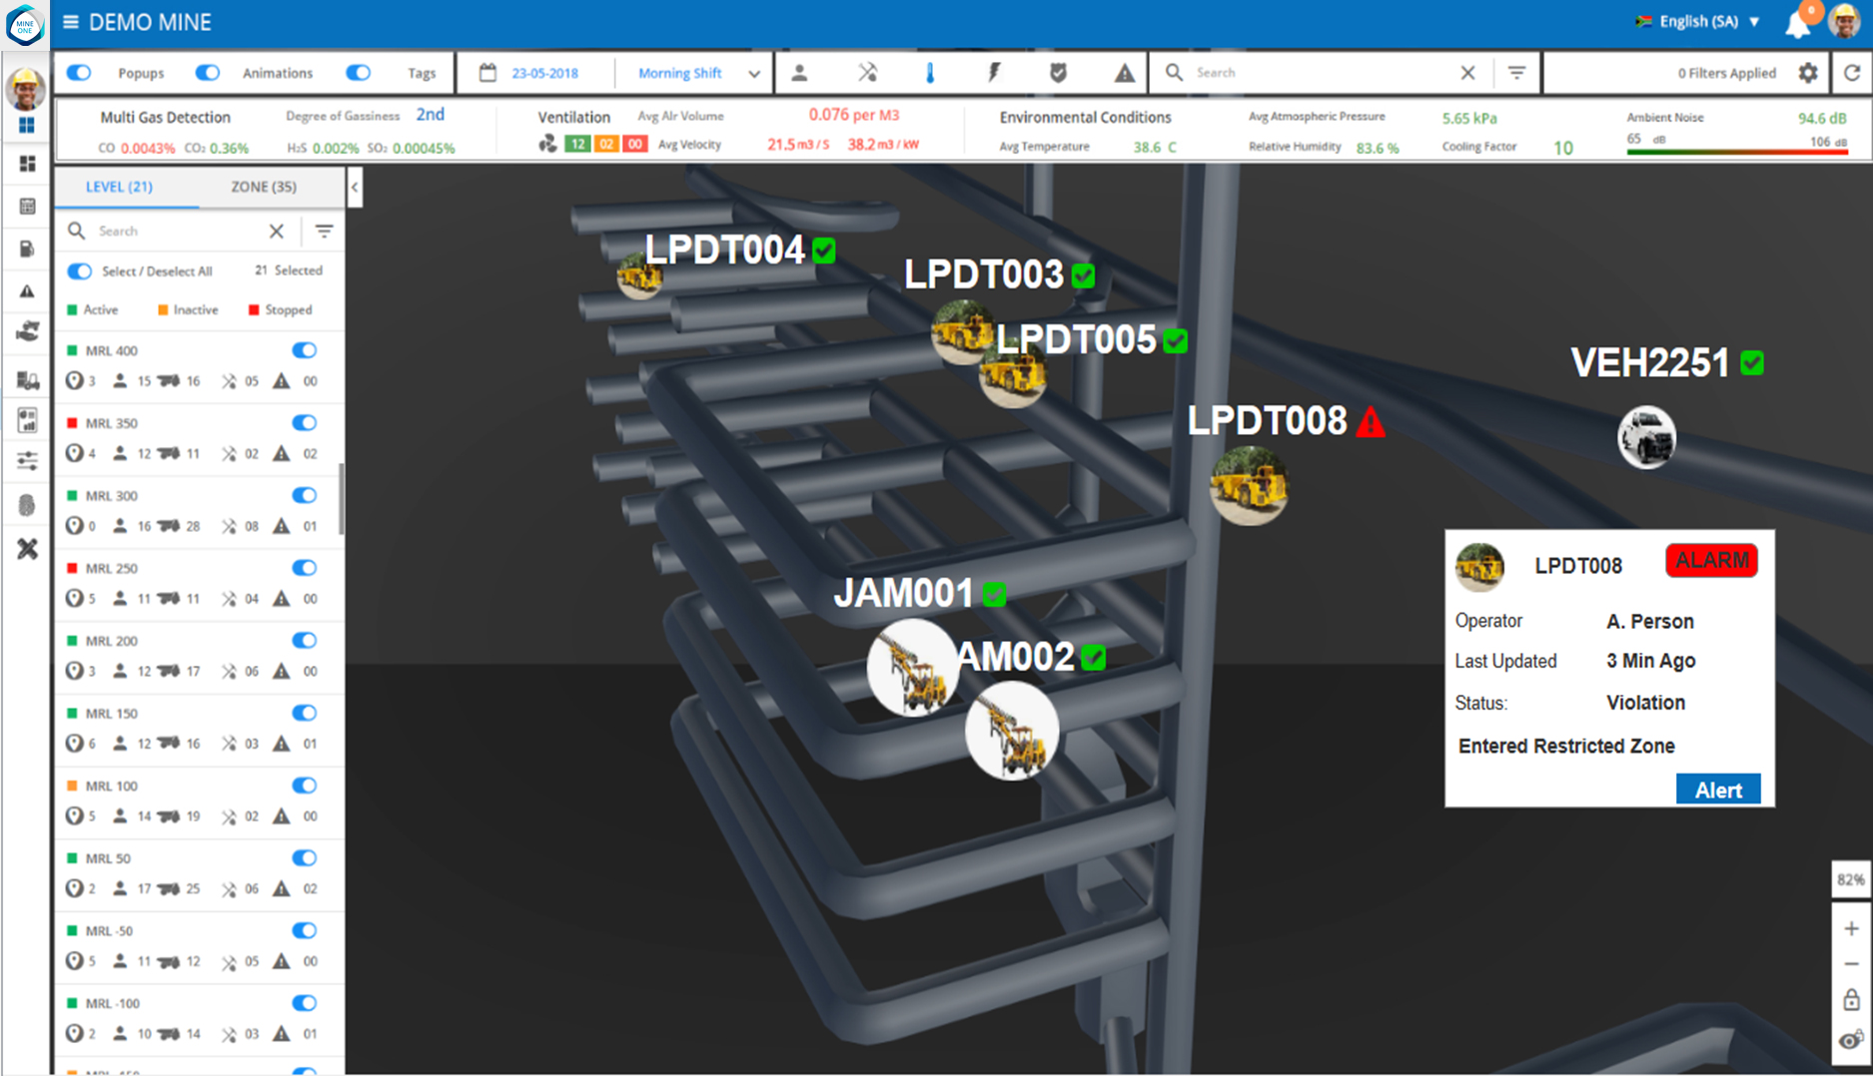Select the thermometer environmental conditions icon
Screen dimensions: 1873x1076
pos(930,72)
